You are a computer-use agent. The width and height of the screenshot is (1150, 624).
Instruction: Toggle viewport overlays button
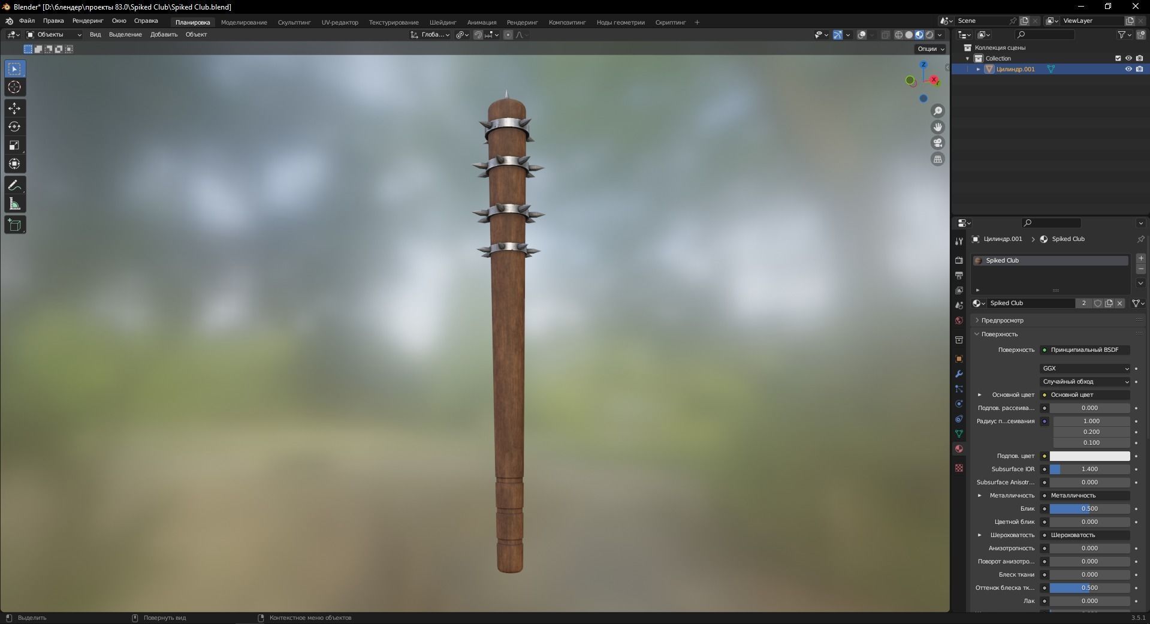pyautogui.click(x=862, y=35)
